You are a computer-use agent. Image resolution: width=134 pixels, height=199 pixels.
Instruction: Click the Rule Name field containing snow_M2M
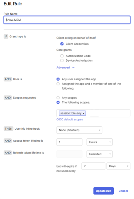[67, 20]
